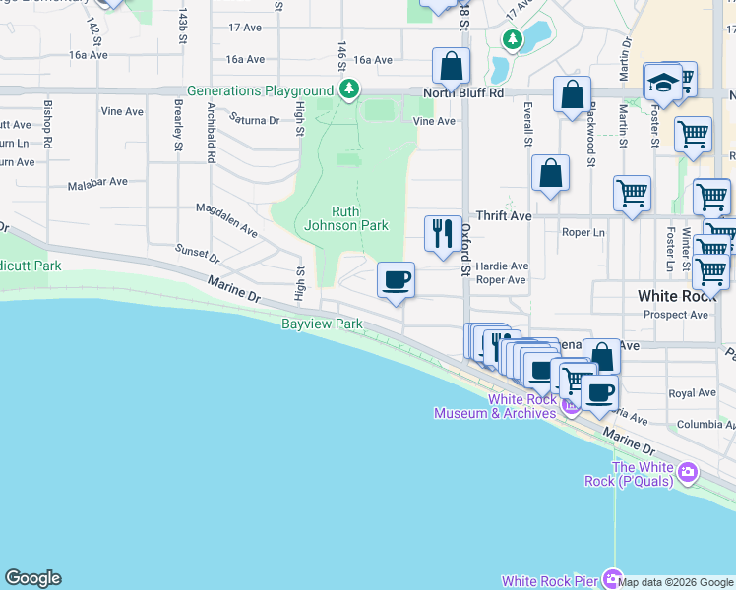The image size is (736, 590).
Task: Click the green park icon near 17 Ave
Action: pos(512,40)
